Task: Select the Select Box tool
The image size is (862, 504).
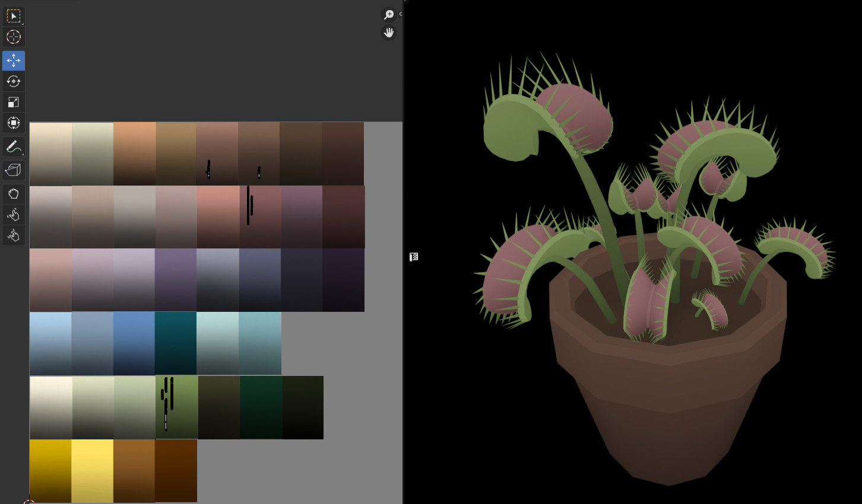Action: (x=13, y=16)
